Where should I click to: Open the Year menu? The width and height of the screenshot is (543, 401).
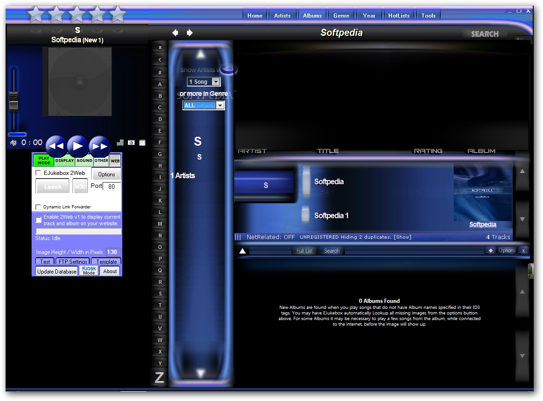(369, 16)
